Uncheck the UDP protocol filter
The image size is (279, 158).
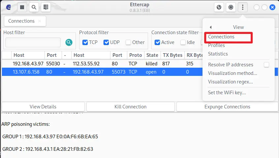106,42
